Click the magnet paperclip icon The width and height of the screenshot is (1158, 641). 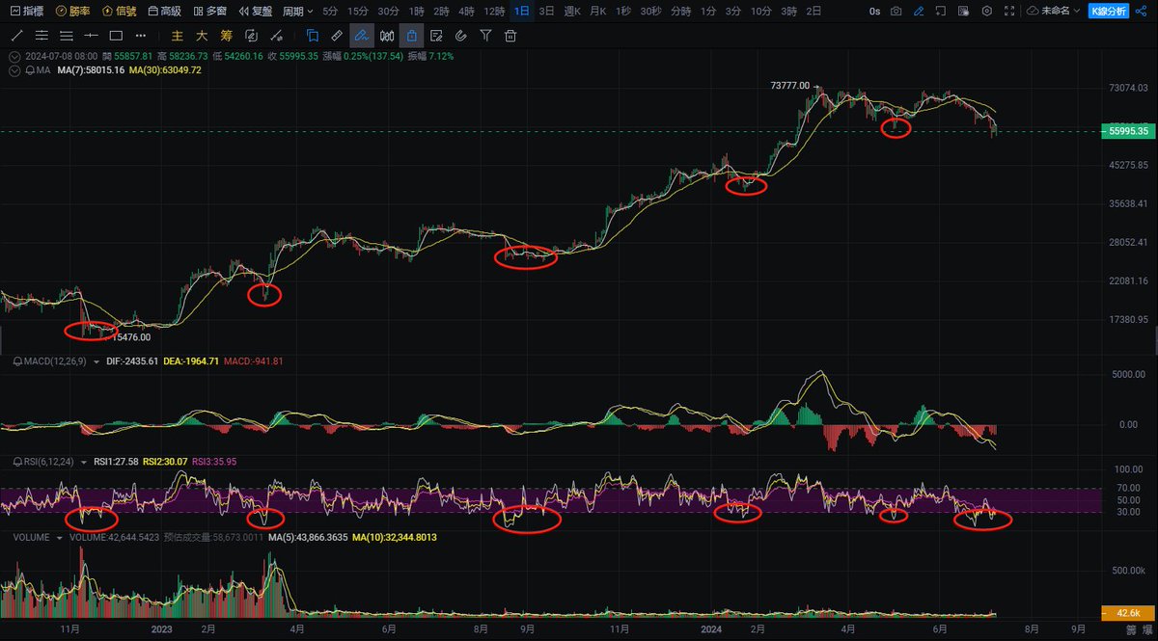pos(460,36)
